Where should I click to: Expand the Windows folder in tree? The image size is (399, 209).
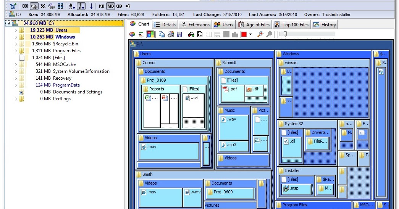click(16, 37)
